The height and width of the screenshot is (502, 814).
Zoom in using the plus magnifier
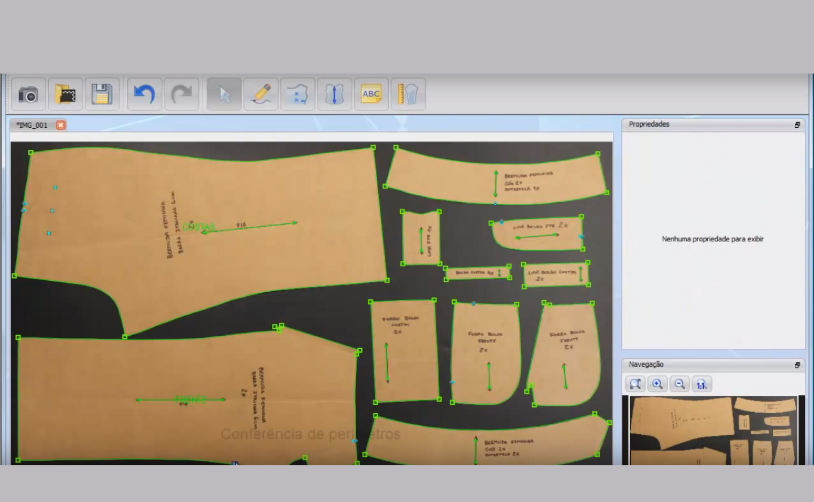657,384
